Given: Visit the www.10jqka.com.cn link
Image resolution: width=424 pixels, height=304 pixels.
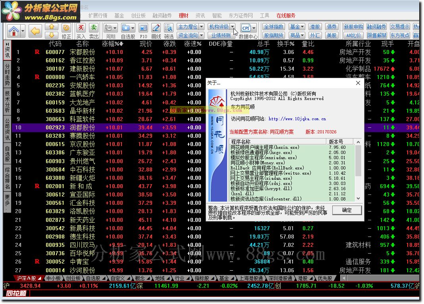Looking at the screenshot, I should pos(297,119).
